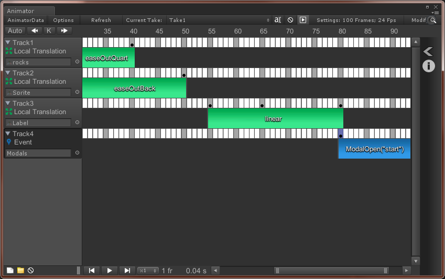Click the new group folder icon
This screenshot has height=279, width=445.
(x=20, y=270)
